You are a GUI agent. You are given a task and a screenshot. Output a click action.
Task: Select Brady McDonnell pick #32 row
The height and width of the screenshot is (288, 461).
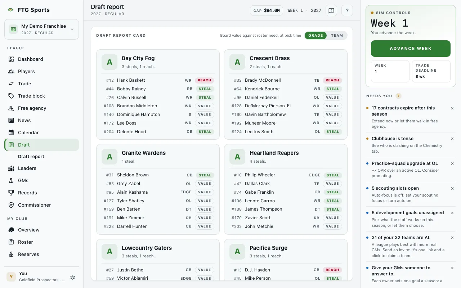coord(286,80)
